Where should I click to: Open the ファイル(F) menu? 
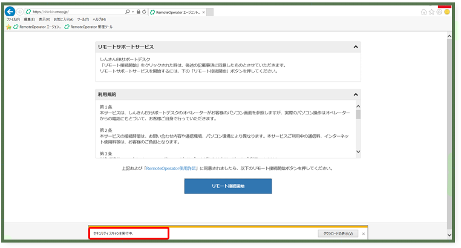tap(13, 19)
